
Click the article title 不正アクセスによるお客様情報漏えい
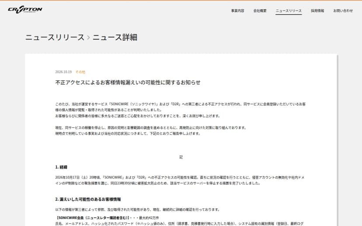click(128, 82)
